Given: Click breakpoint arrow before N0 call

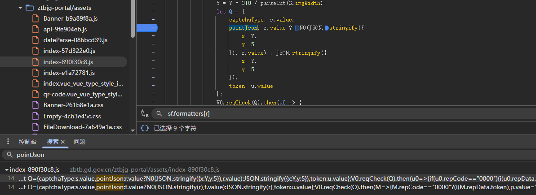Looking at the screenshot, I should (x=297, y=28).
